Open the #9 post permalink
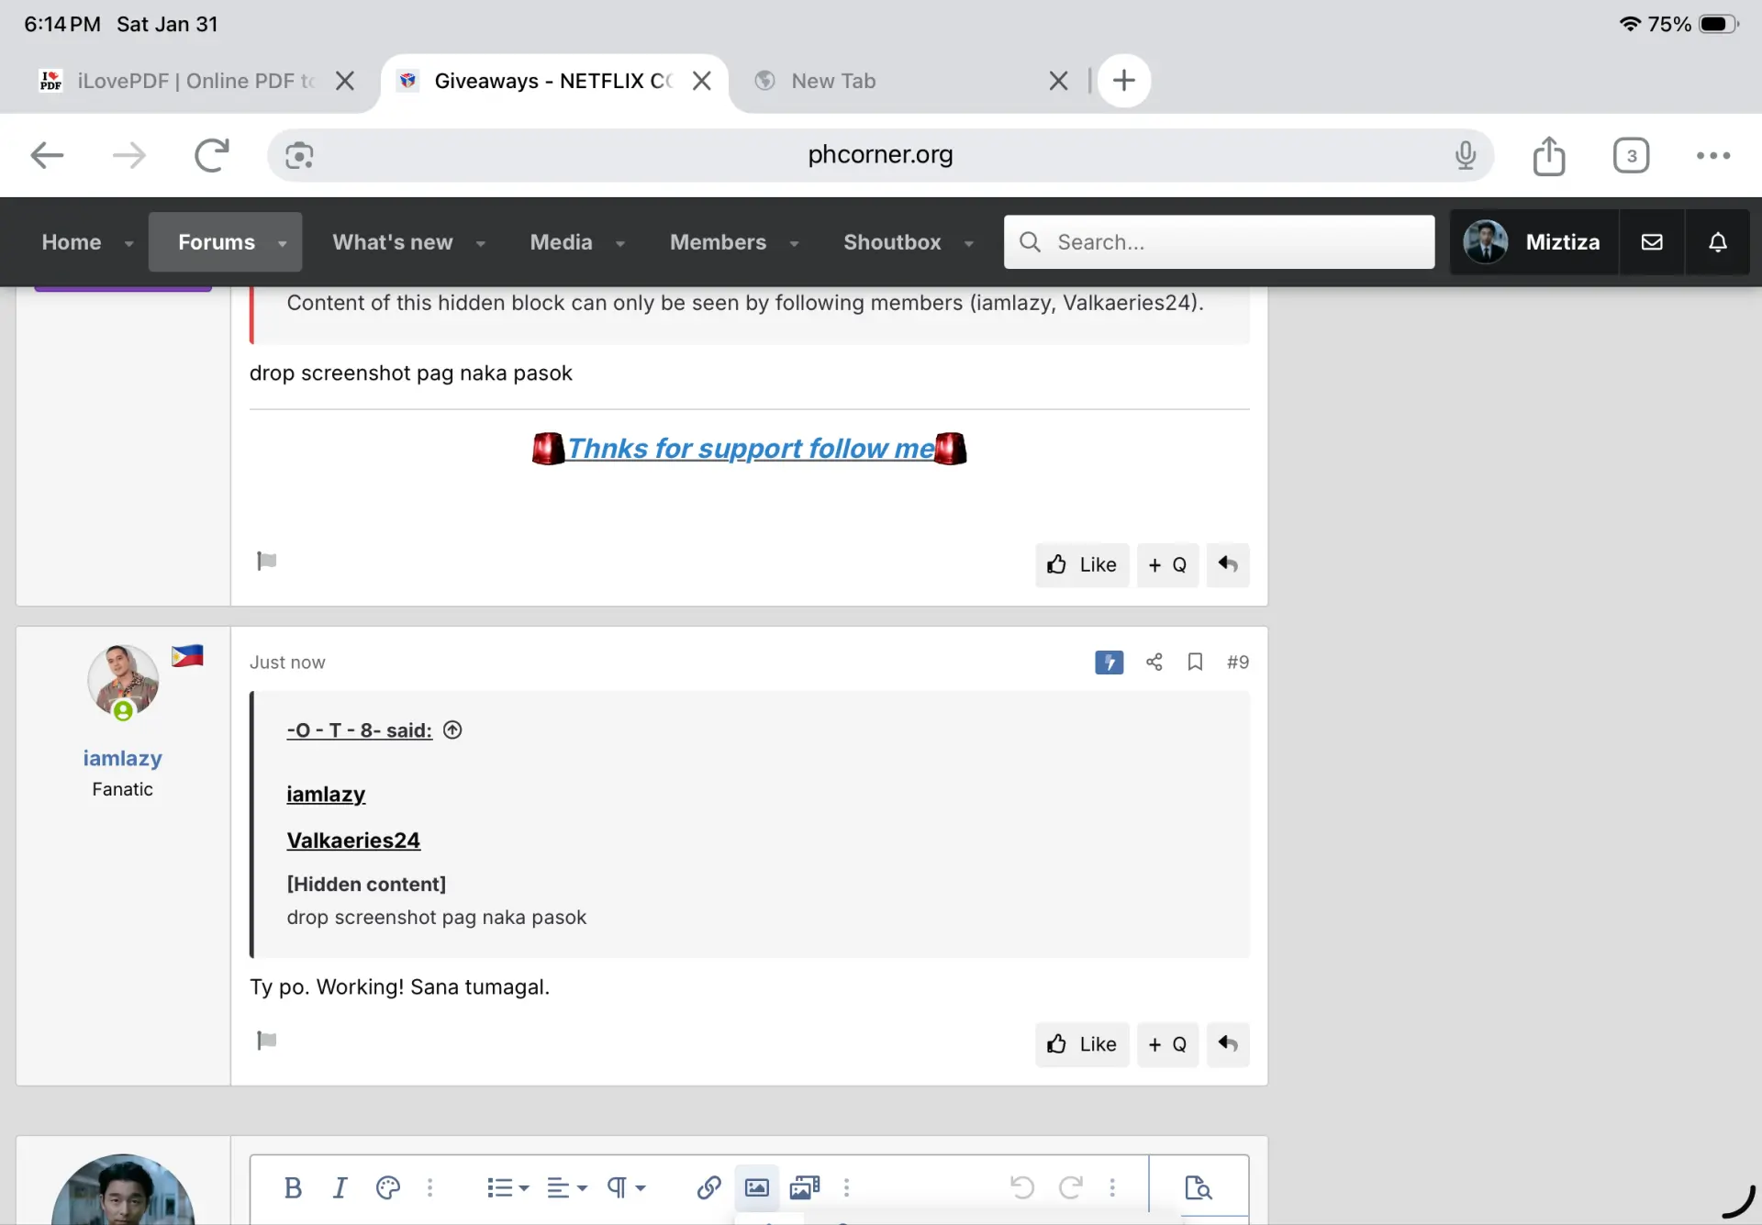The image size is (1762, 1225). 1238,662
